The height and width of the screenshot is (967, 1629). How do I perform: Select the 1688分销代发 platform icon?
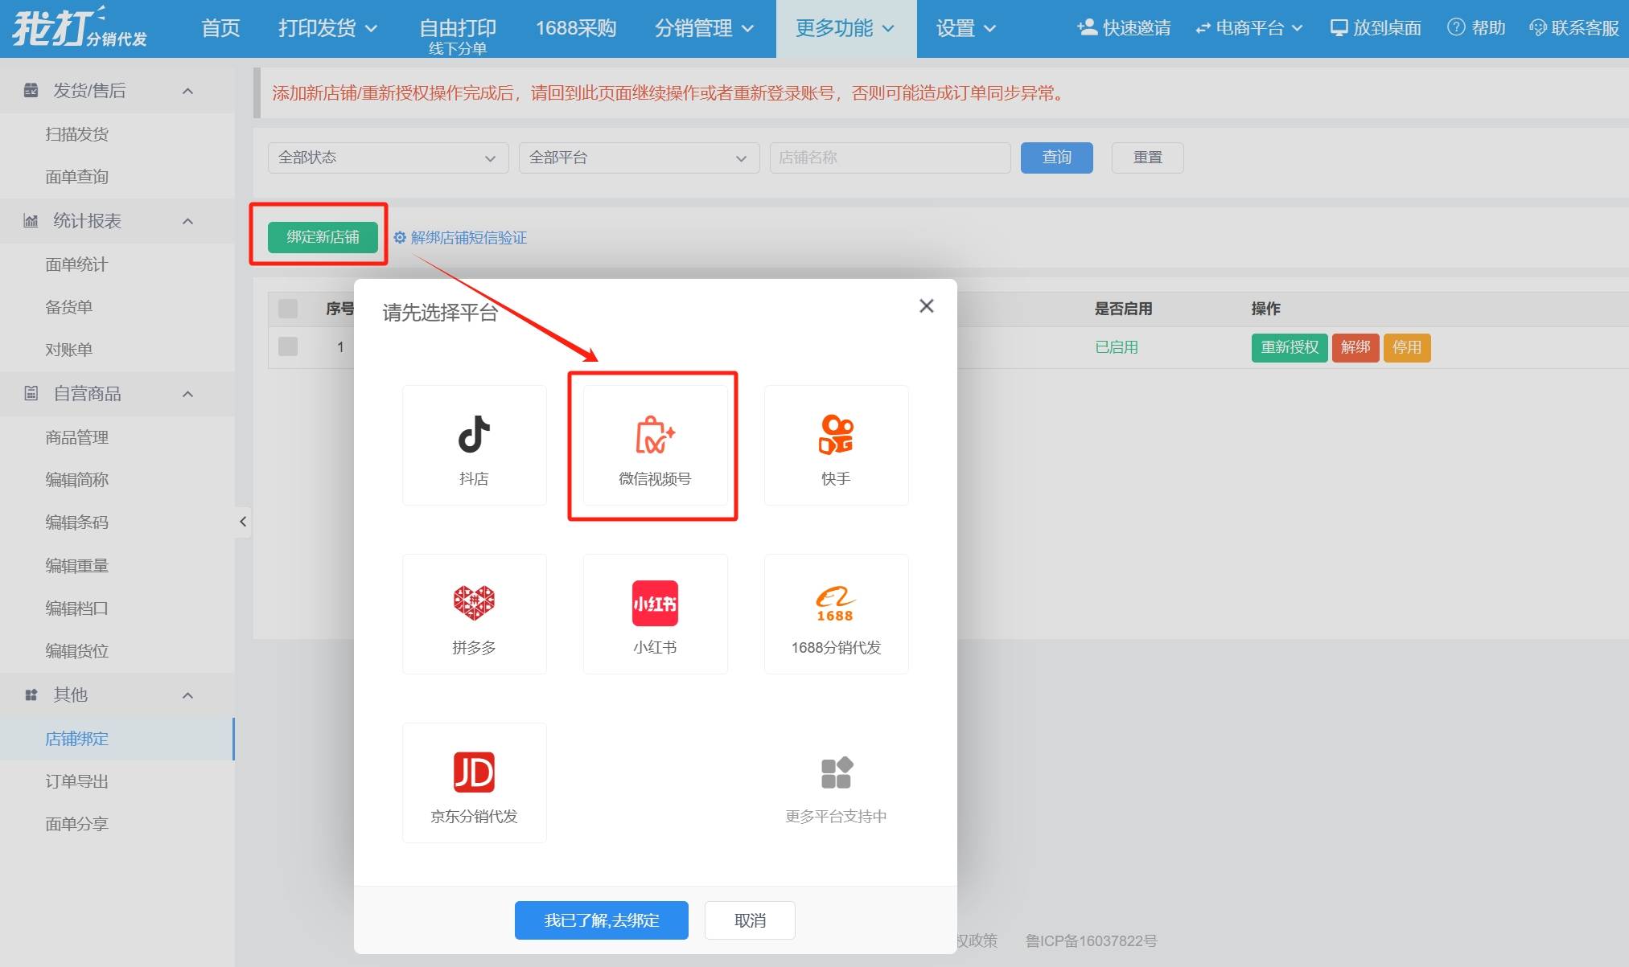coord(836,603)
